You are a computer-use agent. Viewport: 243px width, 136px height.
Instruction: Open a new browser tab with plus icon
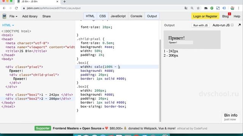pos(65,2)
